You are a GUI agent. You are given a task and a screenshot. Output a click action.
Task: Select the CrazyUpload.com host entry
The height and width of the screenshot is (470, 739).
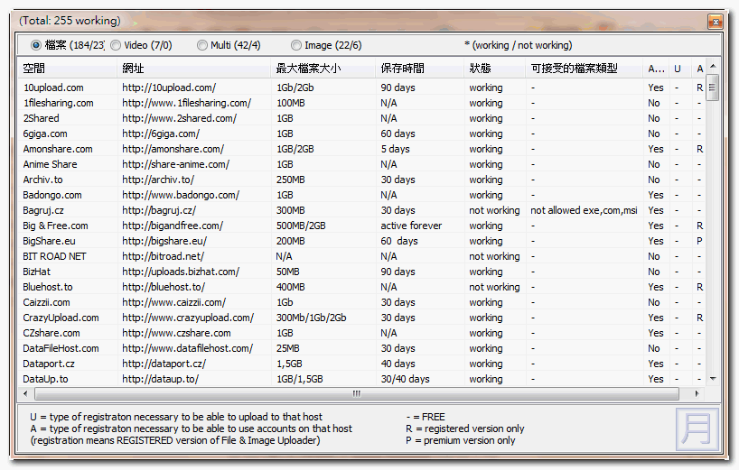click(x=61, y=318)
